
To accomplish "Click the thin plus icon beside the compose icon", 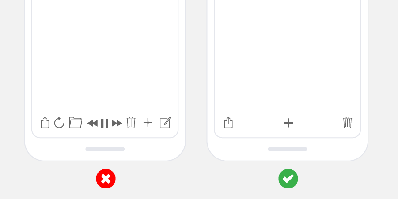I will (x=148, y=123).
